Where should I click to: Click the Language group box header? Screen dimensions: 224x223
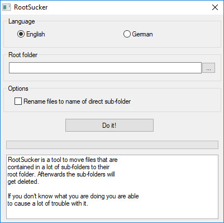[x=22, y=21]
